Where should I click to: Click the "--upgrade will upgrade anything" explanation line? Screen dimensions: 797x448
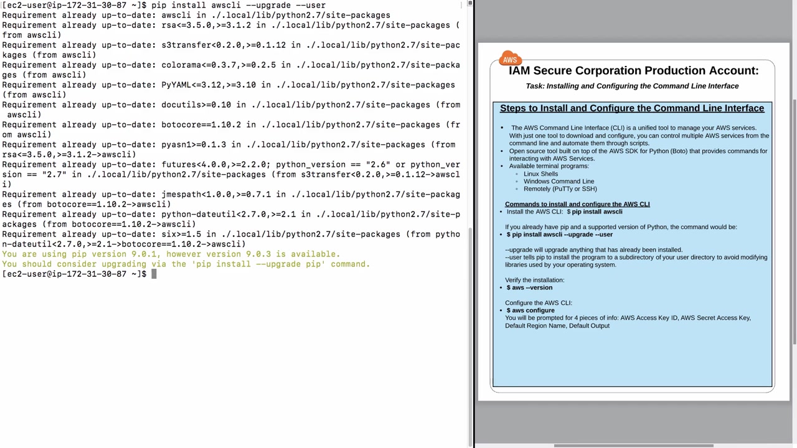(x=593, y=250)
